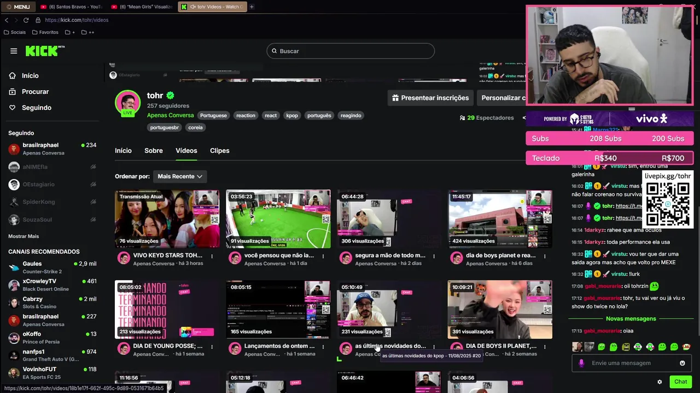Screen dimensions: 700x393
Task: Open options menu for 'dia de boys planet e rea...' video
Action: click(545, 256)
